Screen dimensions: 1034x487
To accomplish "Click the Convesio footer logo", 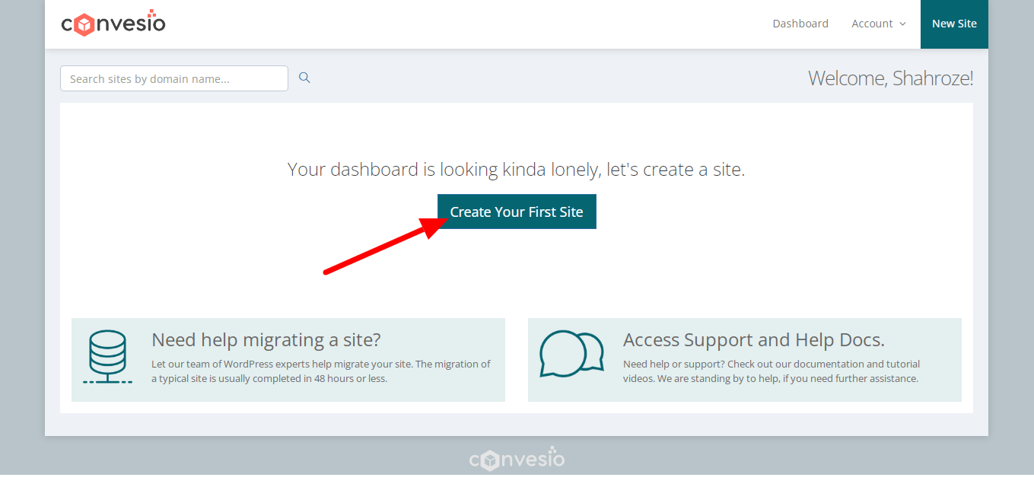I will (x=517, y=458).
